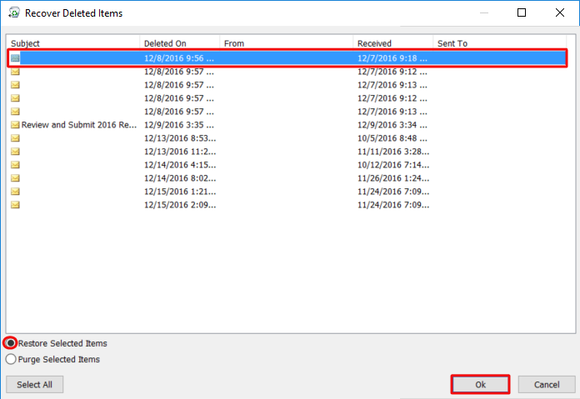Click envelope icon of 12/14/2016 8:02 item
The width and height of the screenshot is (580, 399).
(x=15, y=178)
